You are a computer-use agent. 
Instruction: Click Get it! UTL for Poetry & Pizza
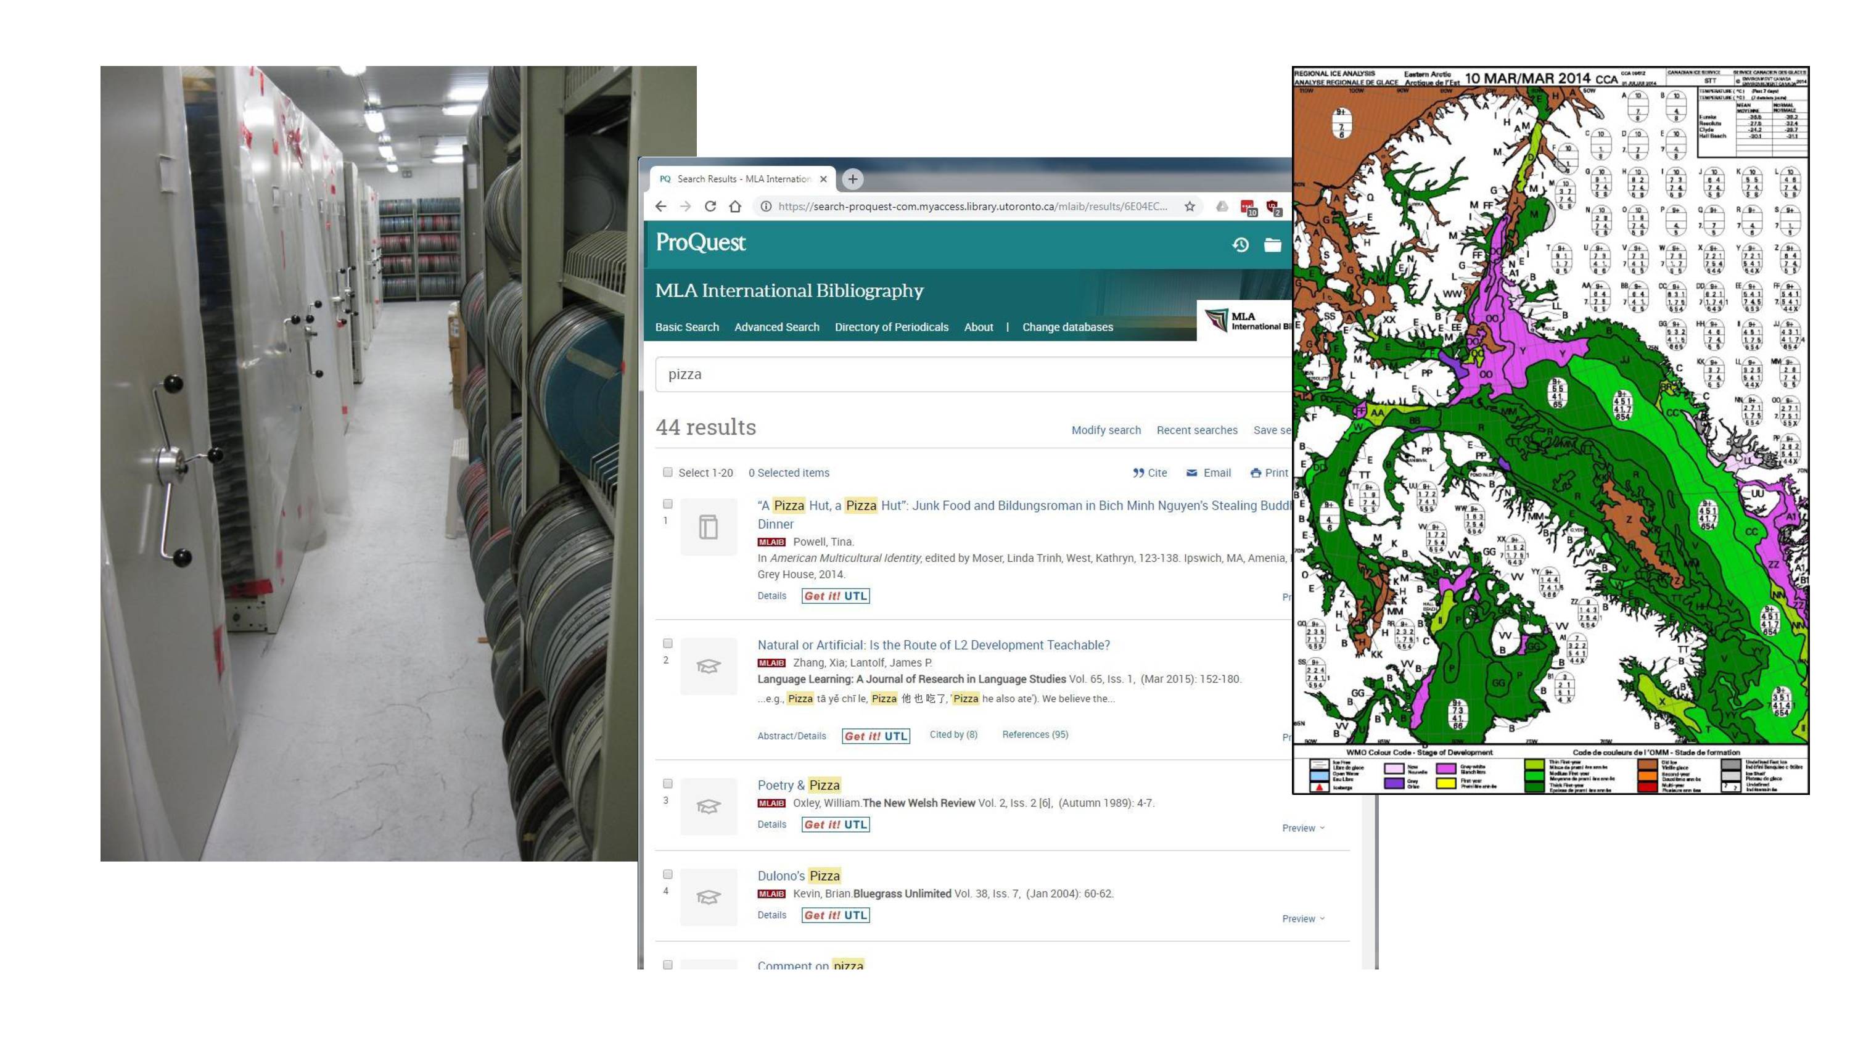click(835, 824)
